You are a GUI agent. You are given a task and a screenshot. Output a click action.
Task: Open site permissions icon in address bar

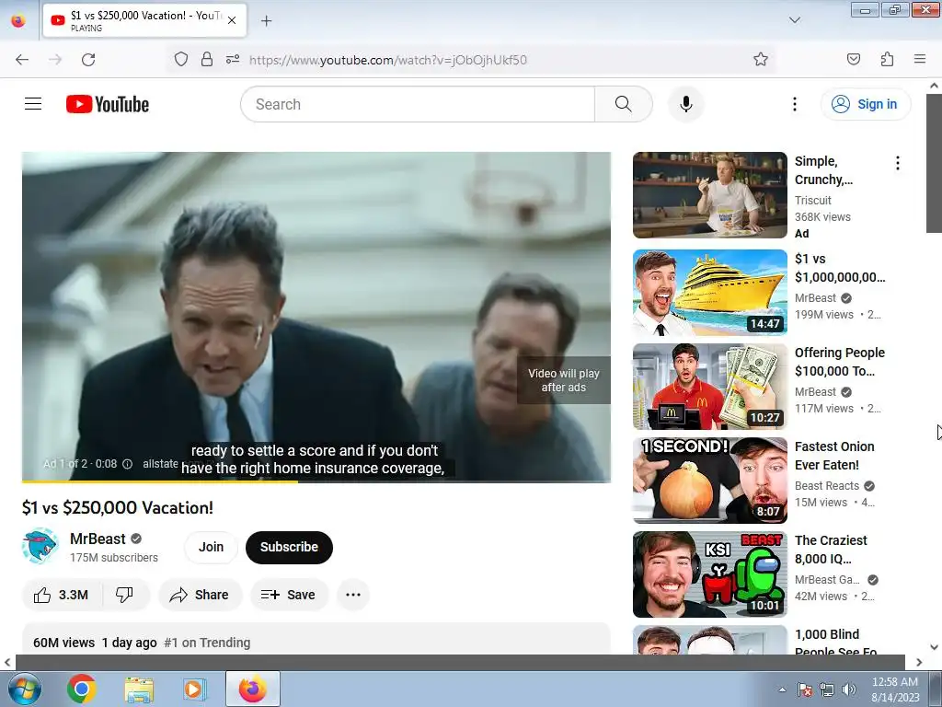pyautogui.click(x=233, y=59)
